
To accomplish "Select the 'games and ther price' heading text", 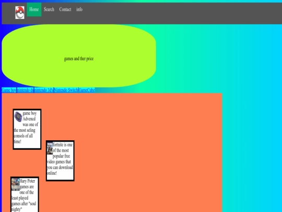I will [79, 59].
